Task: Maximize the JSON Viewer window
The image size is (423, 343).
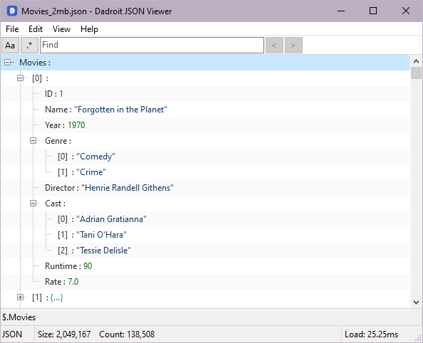Action: pos(373,11)
